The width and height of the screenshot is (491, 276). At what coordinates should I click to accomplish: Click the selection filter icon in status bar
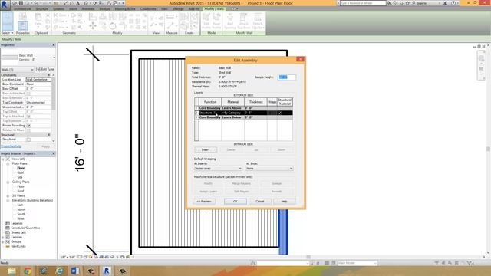click(x=470, y=263)
